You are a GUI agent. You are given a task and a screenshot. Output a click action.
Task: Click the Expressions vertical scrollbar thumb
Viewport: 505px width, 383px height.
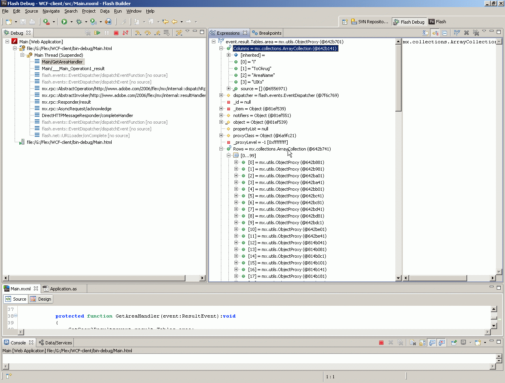[x=398, y=78]
